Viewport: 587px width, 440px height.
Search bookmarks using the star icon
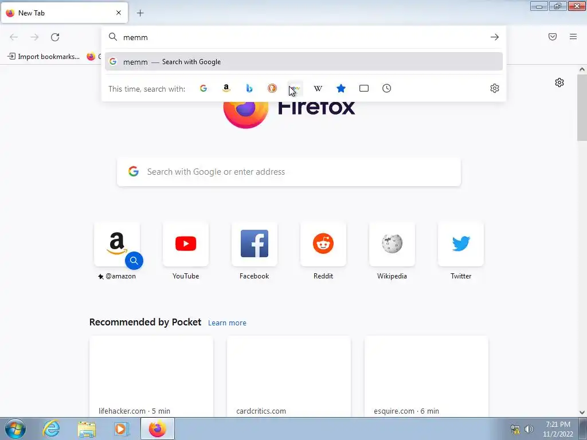(341, 88)
